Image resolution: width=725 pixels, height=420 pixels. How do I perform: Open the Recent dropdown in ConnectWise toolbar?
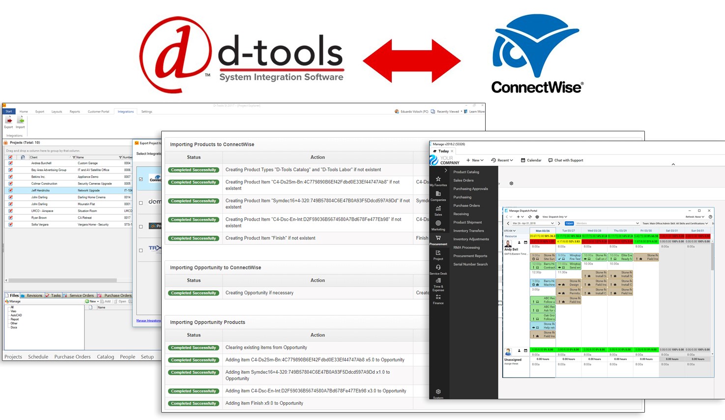pos(502,160)
